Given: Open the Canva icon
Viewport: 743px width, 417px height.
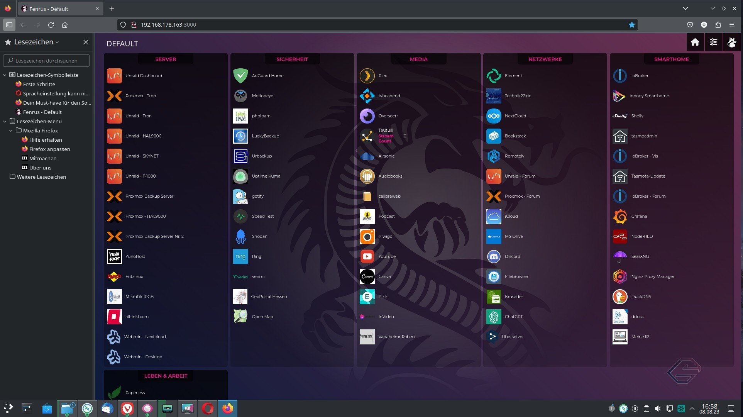Looking at the screenshot, I should pos(367,276).
